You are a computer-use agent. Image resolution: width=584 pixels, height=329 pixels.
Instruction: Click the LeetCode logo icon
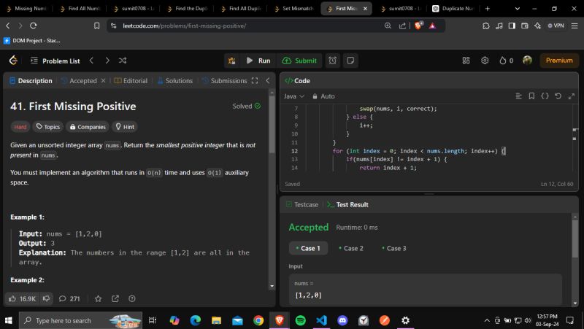[13, 61]
